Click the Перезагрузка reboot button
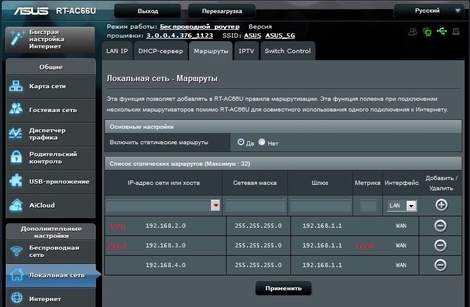Image resolution: width=470 pixels, height=307 pixels. tap(222, 11)
